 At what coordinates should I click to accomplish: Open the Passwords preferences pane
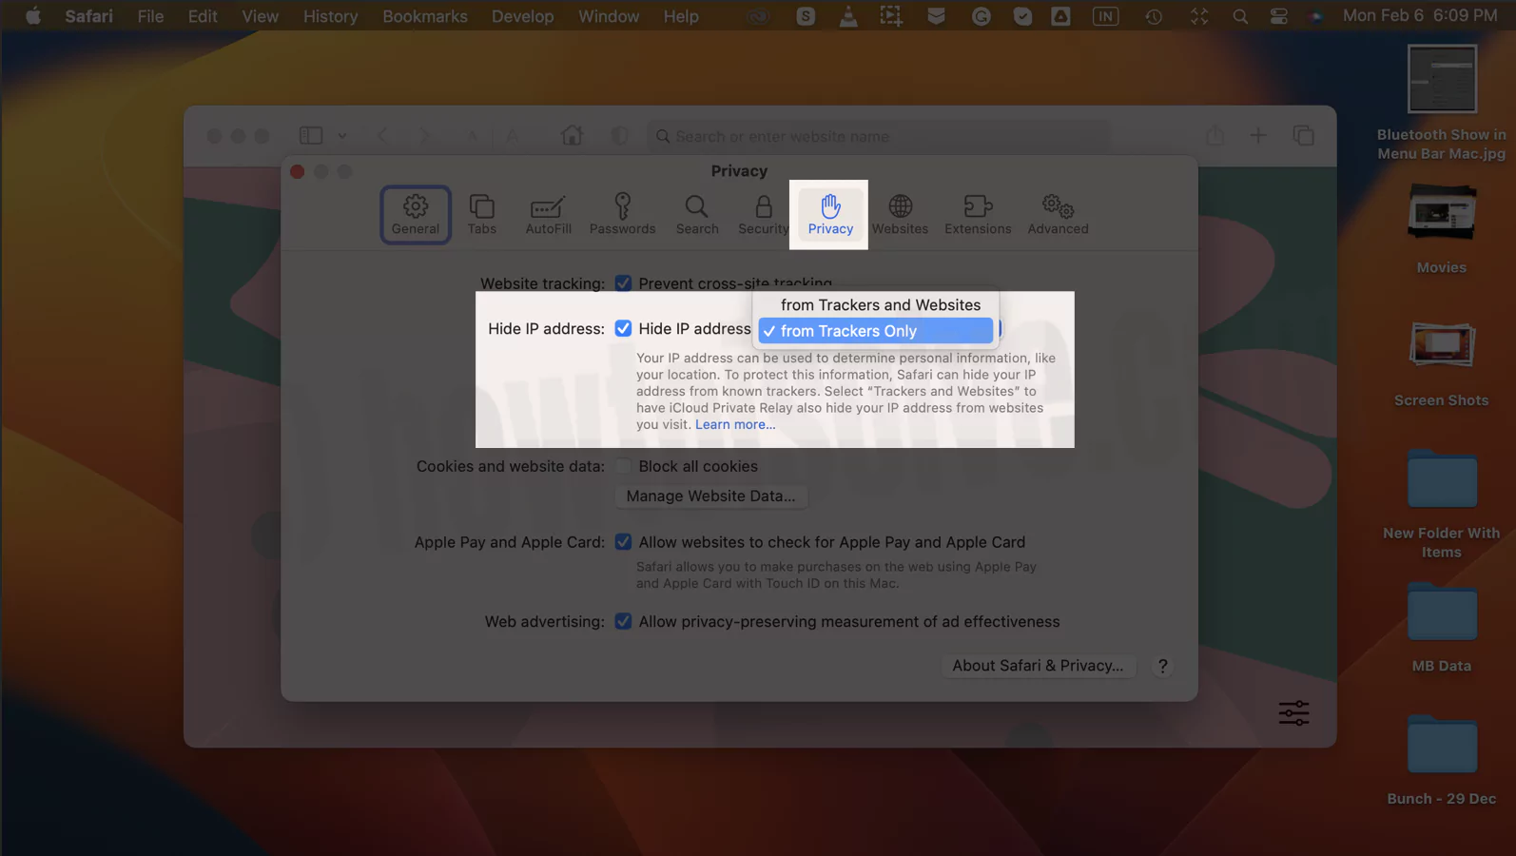622,214
